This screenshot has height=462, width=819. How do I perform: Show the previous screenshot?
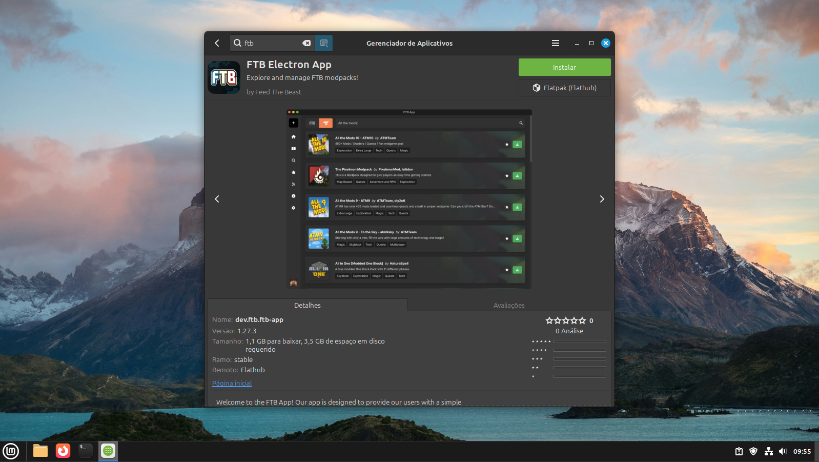point(217,199)
